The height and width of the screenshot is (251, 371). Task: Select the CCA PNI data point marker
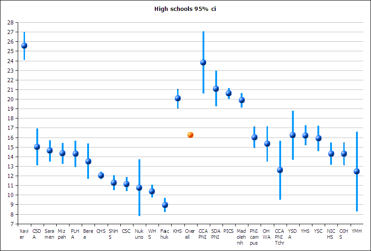pyautogui.click(x=203, y=63)
